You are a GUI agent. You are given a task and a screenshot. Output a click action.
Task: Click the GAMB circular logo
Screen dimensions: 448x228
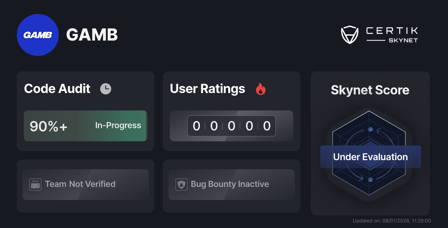38,35
